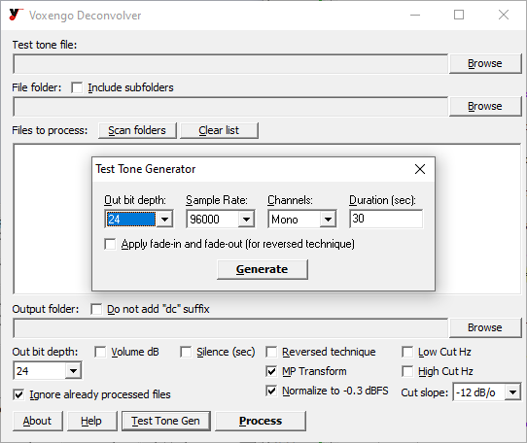The height and width of the screenshot is (443, 527).
Task: Enable the Volume dB checkbox
Action: (100, 353)
